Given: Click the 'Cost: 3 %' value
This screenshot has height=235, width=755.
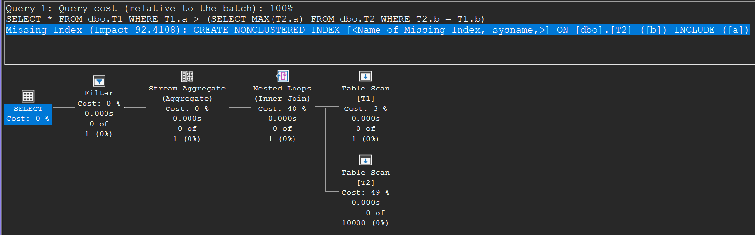Looking at the screenshot, I should pyautogui.click(x=366, y=108).
